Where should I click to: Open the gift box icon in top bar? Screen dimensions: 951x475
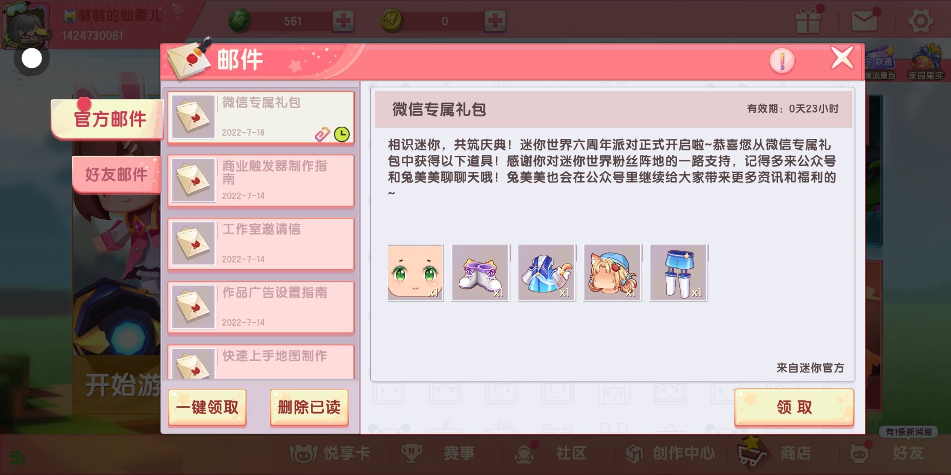pos(808,21)
